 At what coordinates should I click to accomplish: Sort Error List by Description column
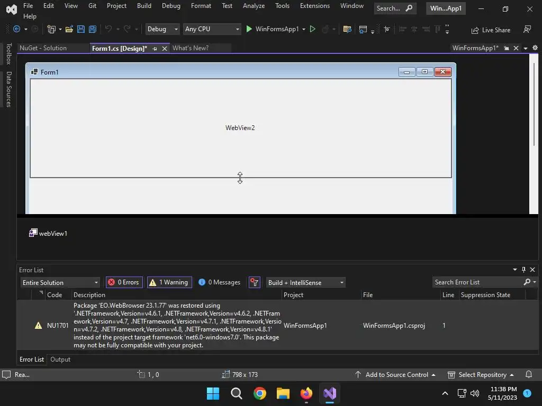click(x=176, y=295)
